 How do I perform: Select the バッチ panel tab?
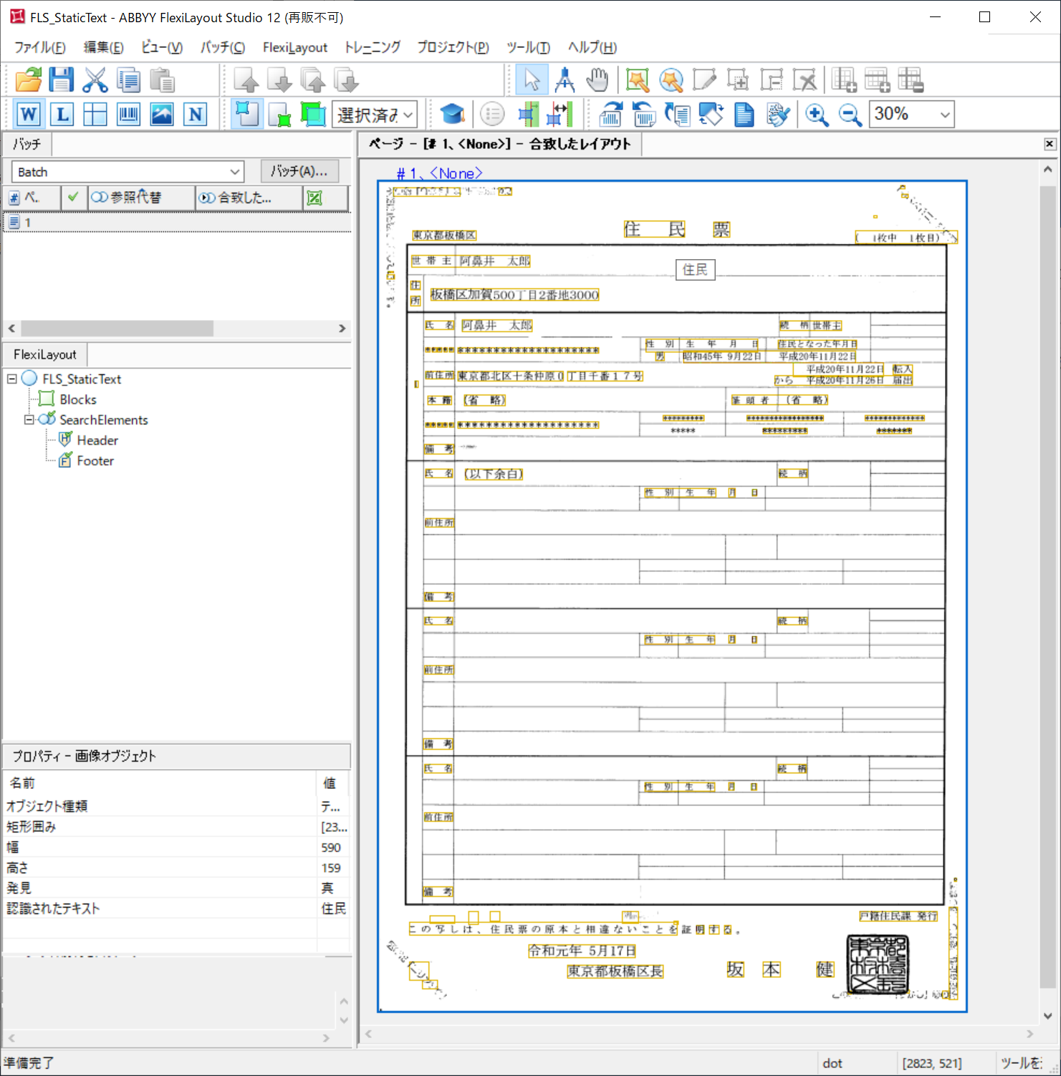click(27, 144)
